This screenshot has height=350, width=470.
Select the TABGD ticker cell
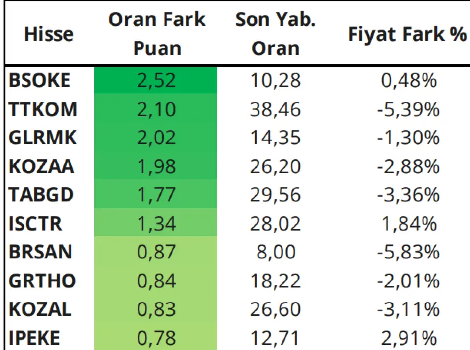pos(41,195)
